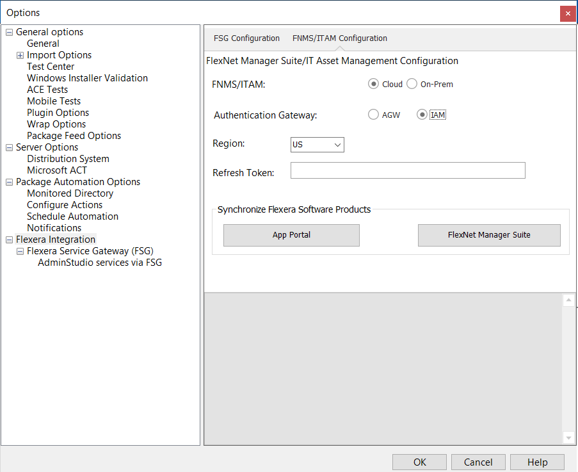Select AdminStudio services via FSG
This screenshot has height=472, width=578.
(100, 263)
